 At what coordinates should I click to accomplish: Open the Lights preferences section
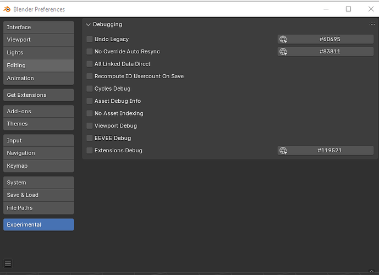click(39, 52)
